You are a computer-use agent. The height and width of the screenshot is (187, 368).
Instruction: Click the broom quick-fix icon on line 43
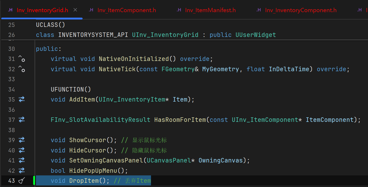tap(22, 181)
